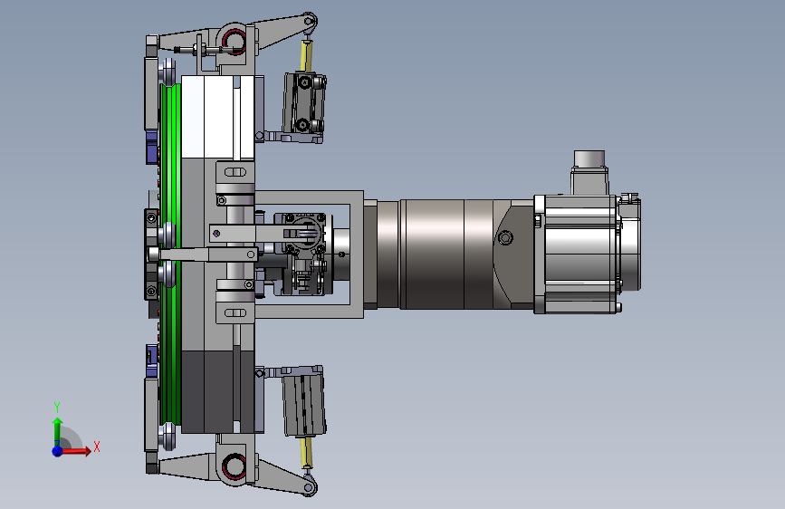
Task: Select the dark gray lower plate
Action: (218, 392)
